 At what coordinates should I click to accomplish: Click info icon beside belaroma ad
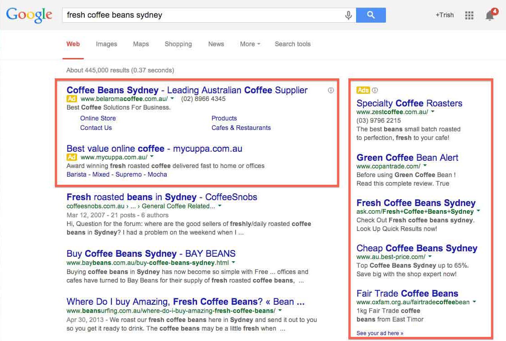331,90
